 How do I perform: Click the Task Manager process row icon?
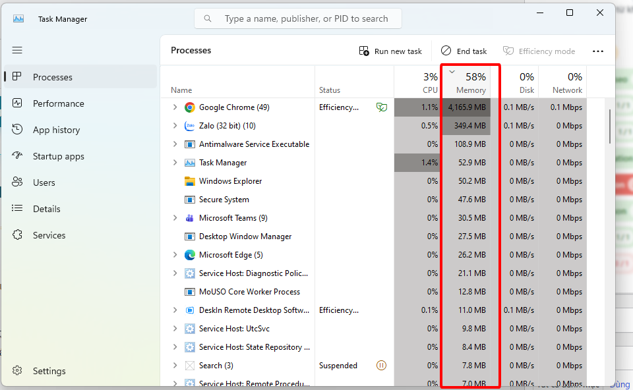click(190, 163)
